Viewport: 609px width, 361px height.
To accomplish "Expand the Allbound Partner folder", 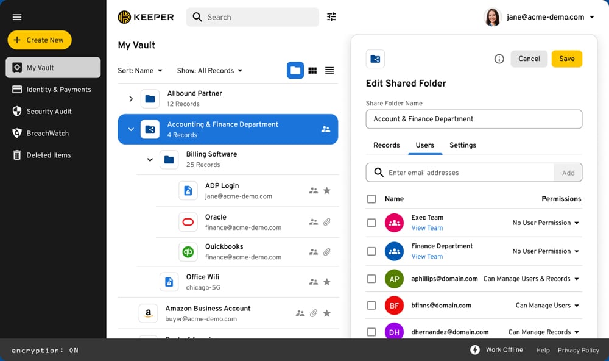I will [x=131, y=99].
